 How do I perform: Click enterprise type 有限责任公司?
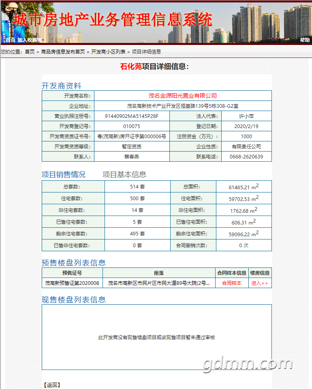246,146
